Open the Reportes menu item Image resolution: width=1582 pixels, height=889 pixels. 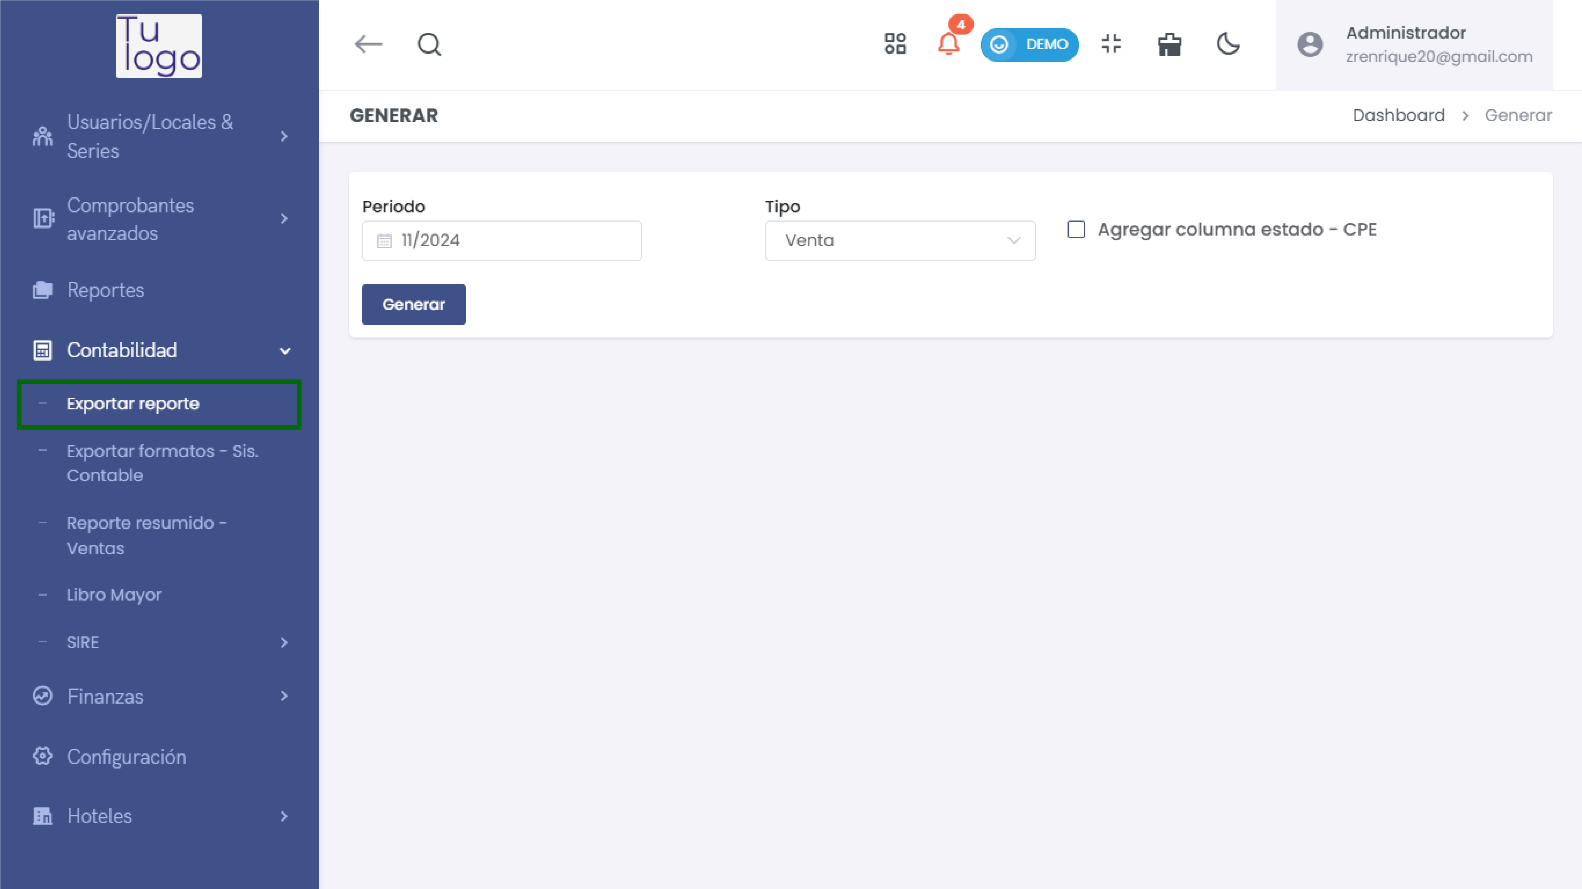coord(105,290)
